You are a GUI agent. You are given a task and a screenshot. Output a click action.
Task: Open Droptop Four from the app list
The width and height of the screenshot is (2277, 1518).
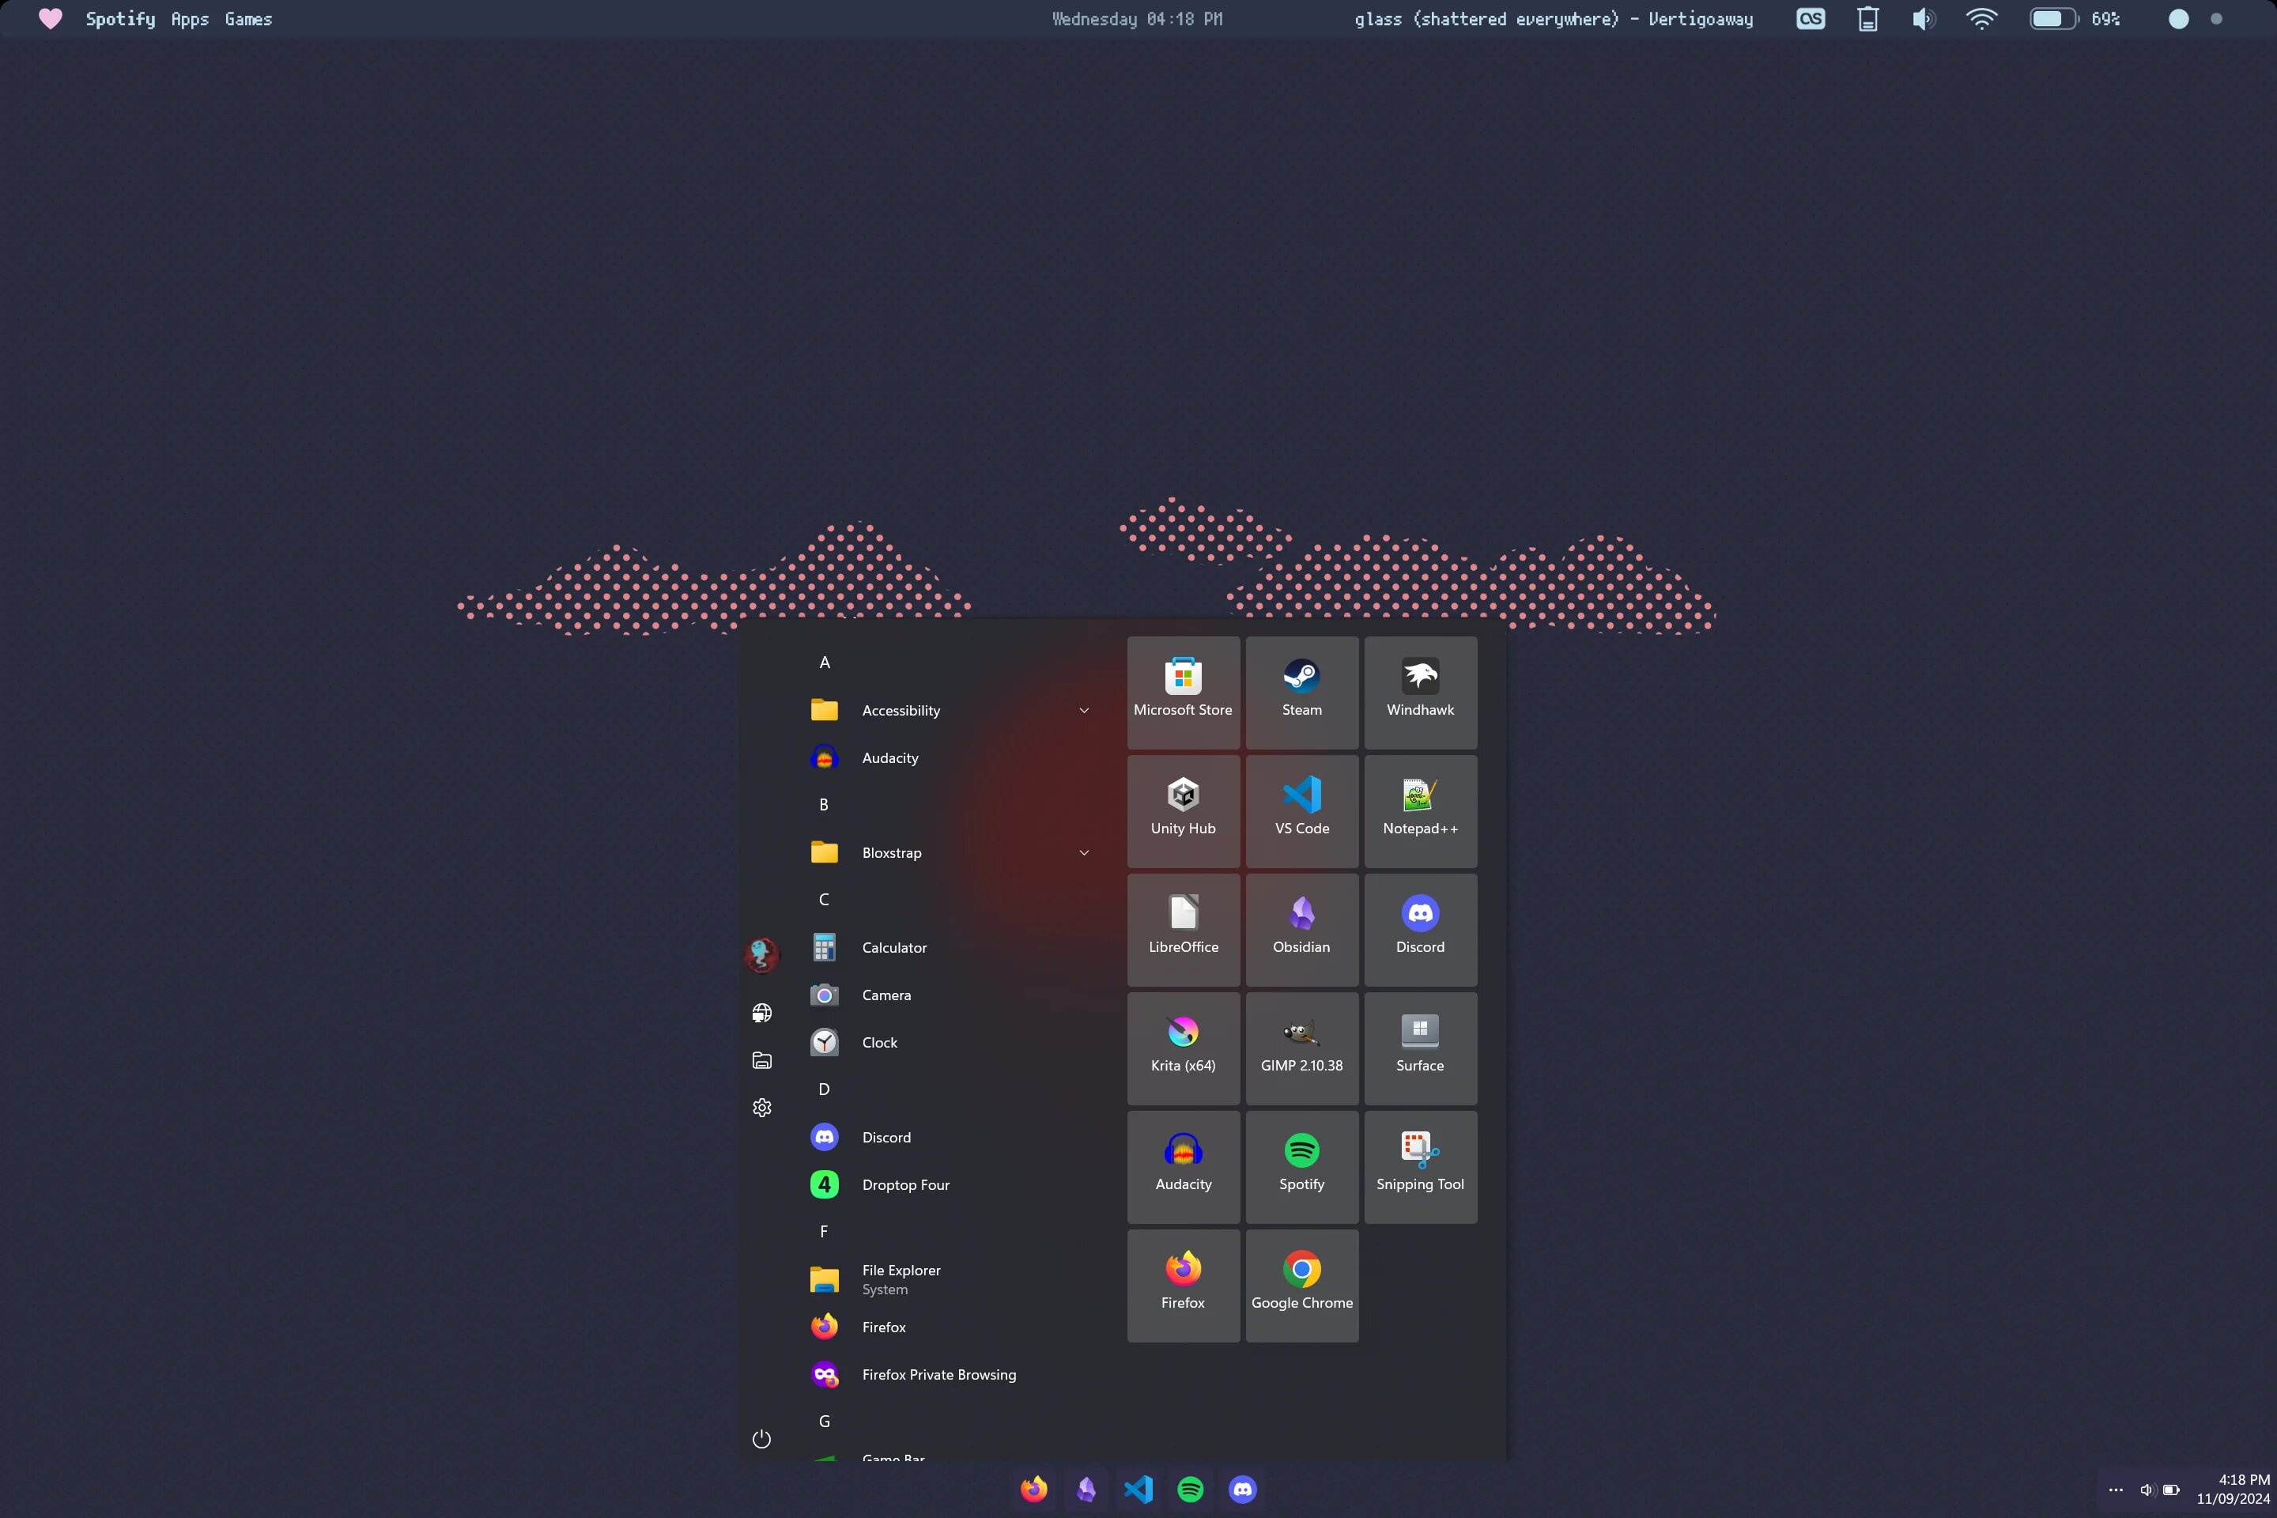pyautogui.click(x=949, y=1185)
